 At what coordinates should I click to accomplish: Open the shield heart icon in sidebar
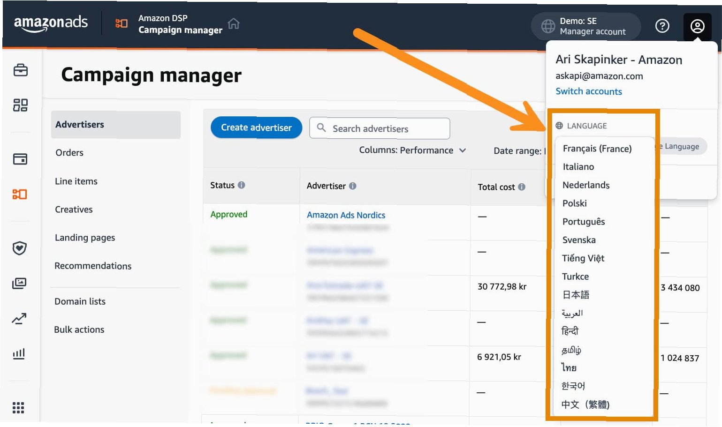tap(19, 248)
